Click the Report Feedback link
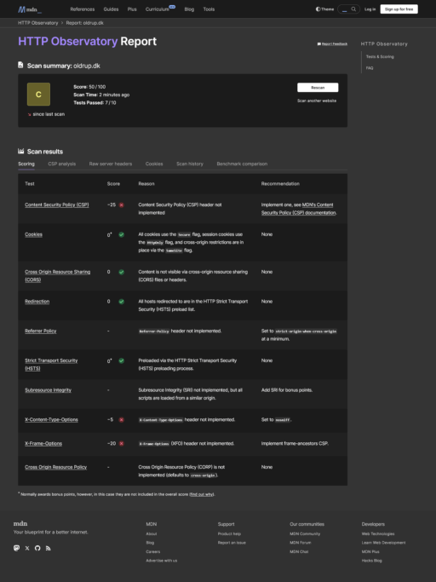This screenshot has width=436, height=582. click(x=332, y=43)
